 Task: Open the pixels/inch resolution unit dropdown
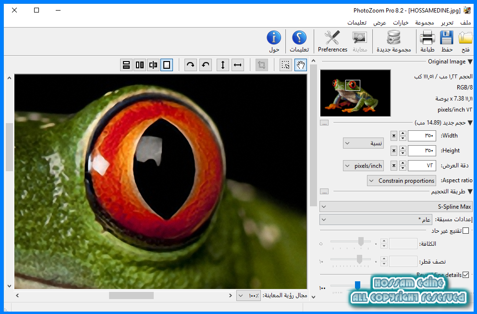[363, 166]
